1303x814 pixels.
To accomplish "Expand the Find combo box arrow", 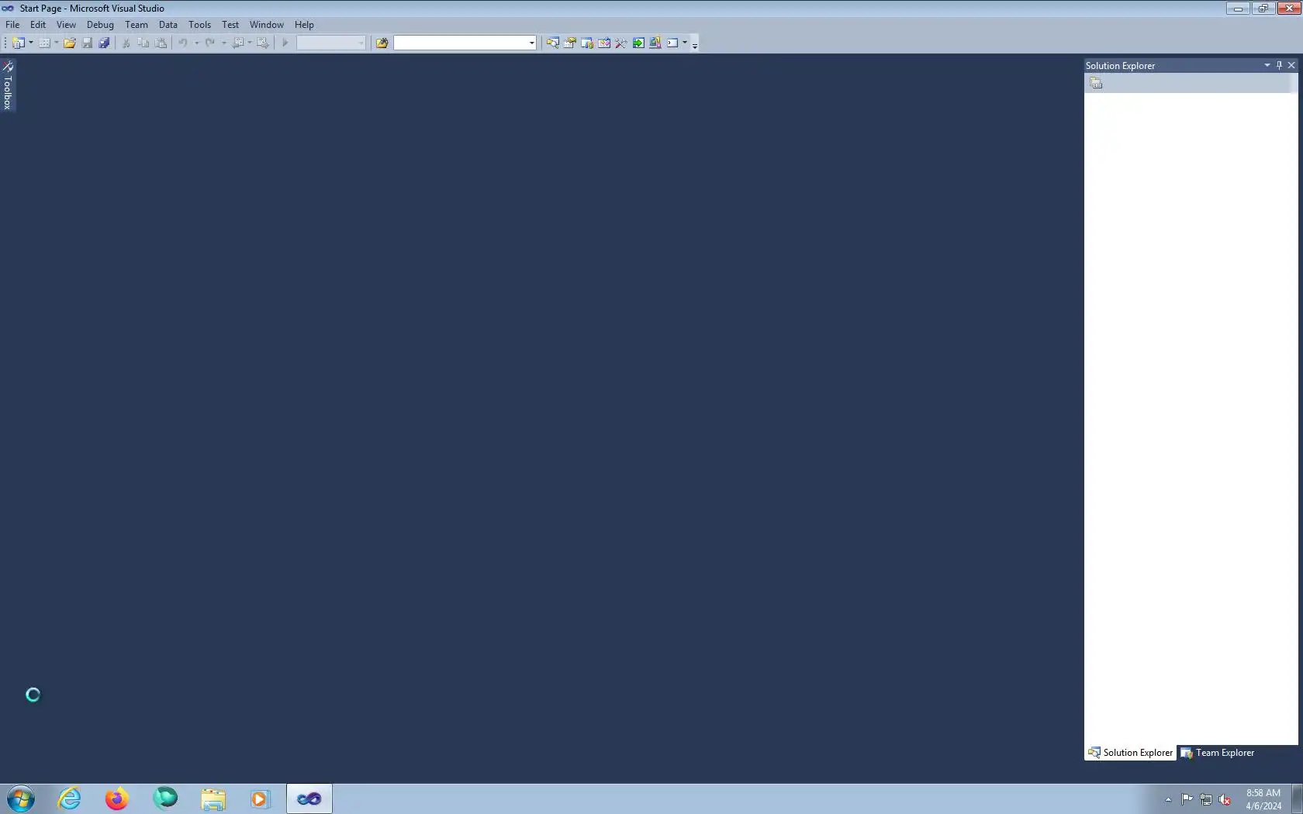I will coord(531,43).
